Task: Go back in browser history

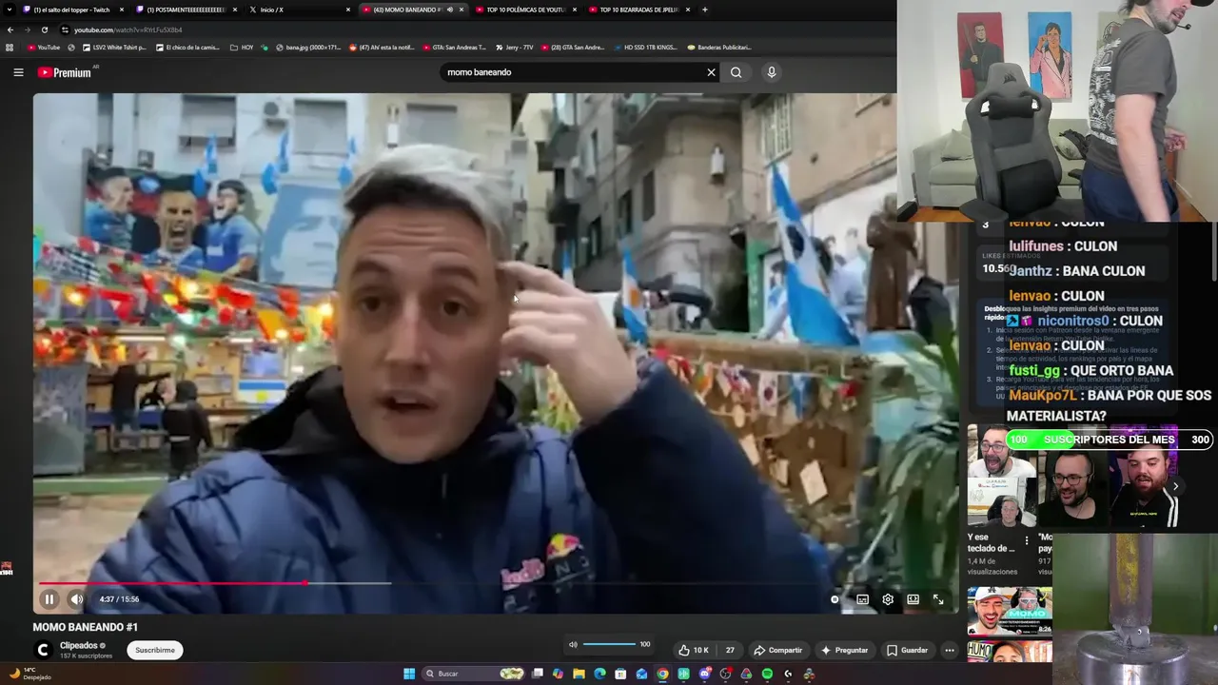Action: pos(11,29)
